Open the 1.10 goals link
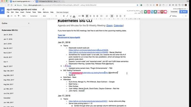191x107 pixels. pos(67,66)
